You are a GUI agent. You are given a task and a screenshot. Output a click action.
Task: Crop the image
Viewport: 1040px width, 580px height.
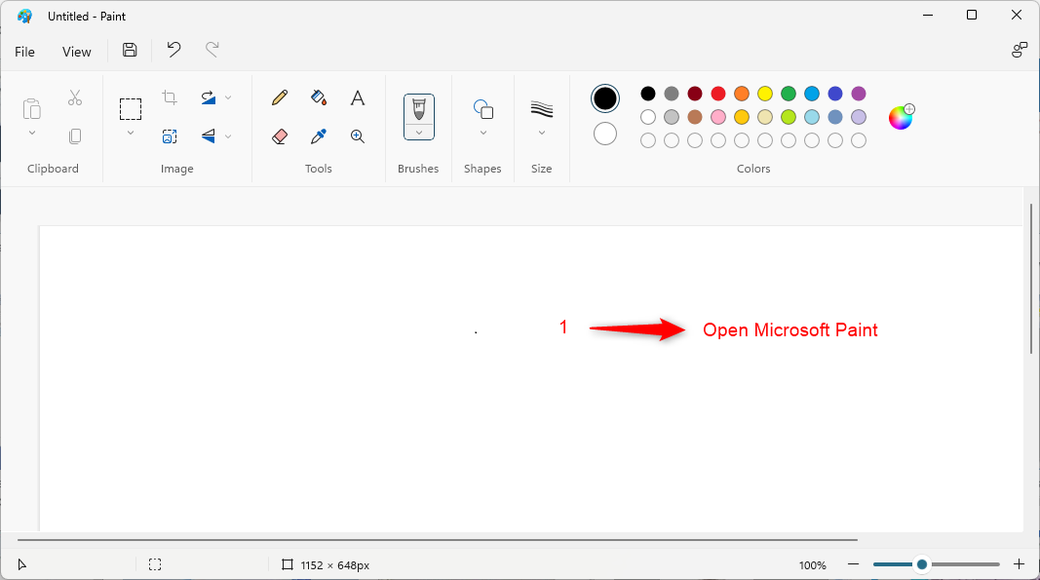[170, 97]
